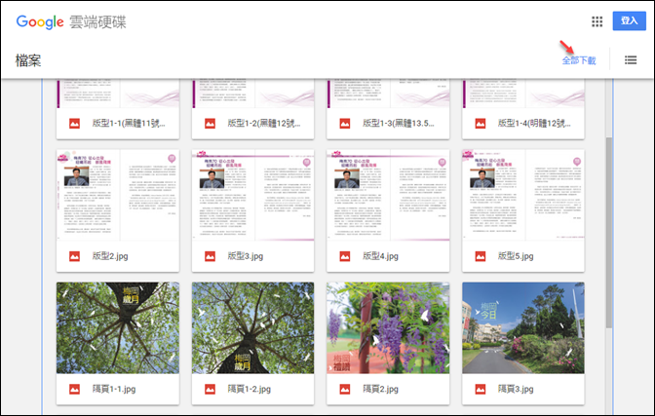Open the 隔頁2.jpg wisteria photo thumbnail
Screen dimensions: 655x416
tap(388, 328)
